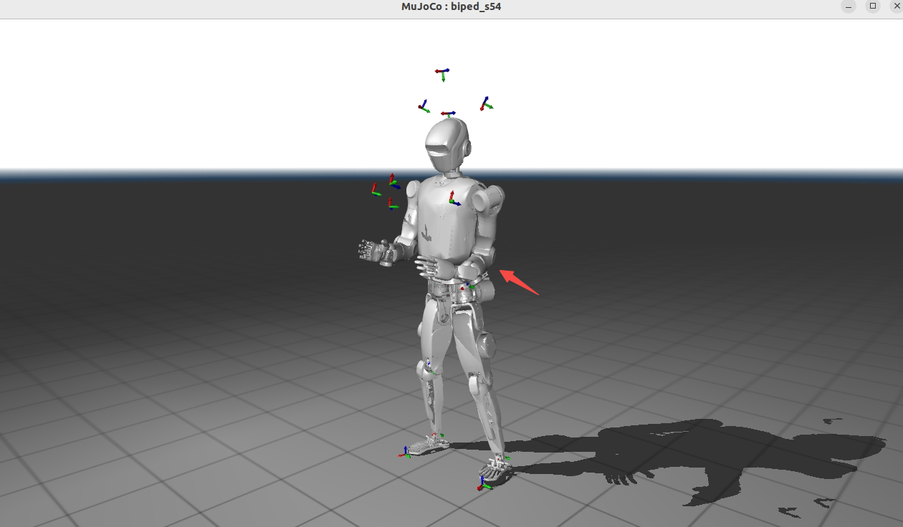Viewport: 903px width, 527px height.
Task: Click the topmost coordinate frame above the robot
Action: point(442,73)
